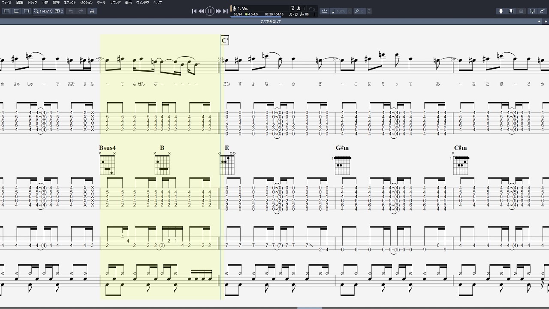This screenshot has height=309, width=549.
Task: Jump to the first bar
Action: coord(194,11)
